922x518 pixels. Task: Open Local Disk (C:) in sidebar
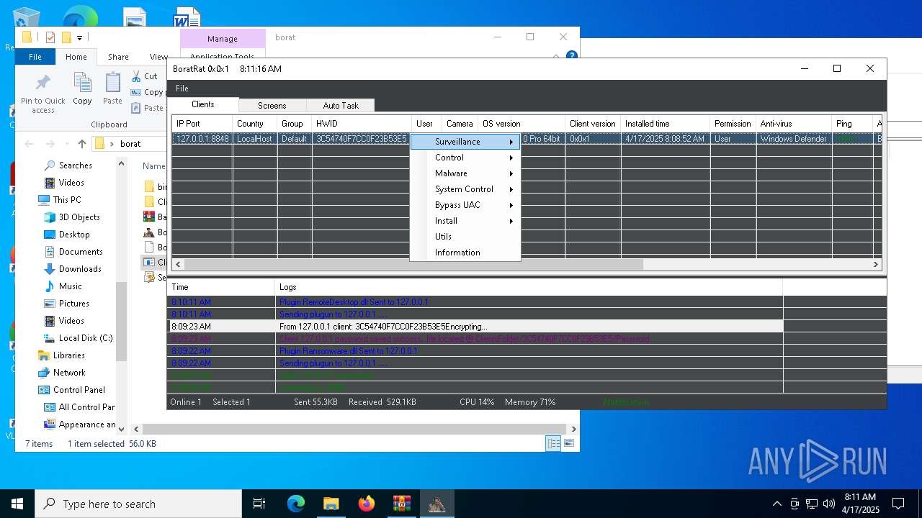click(x=86, y=338)
